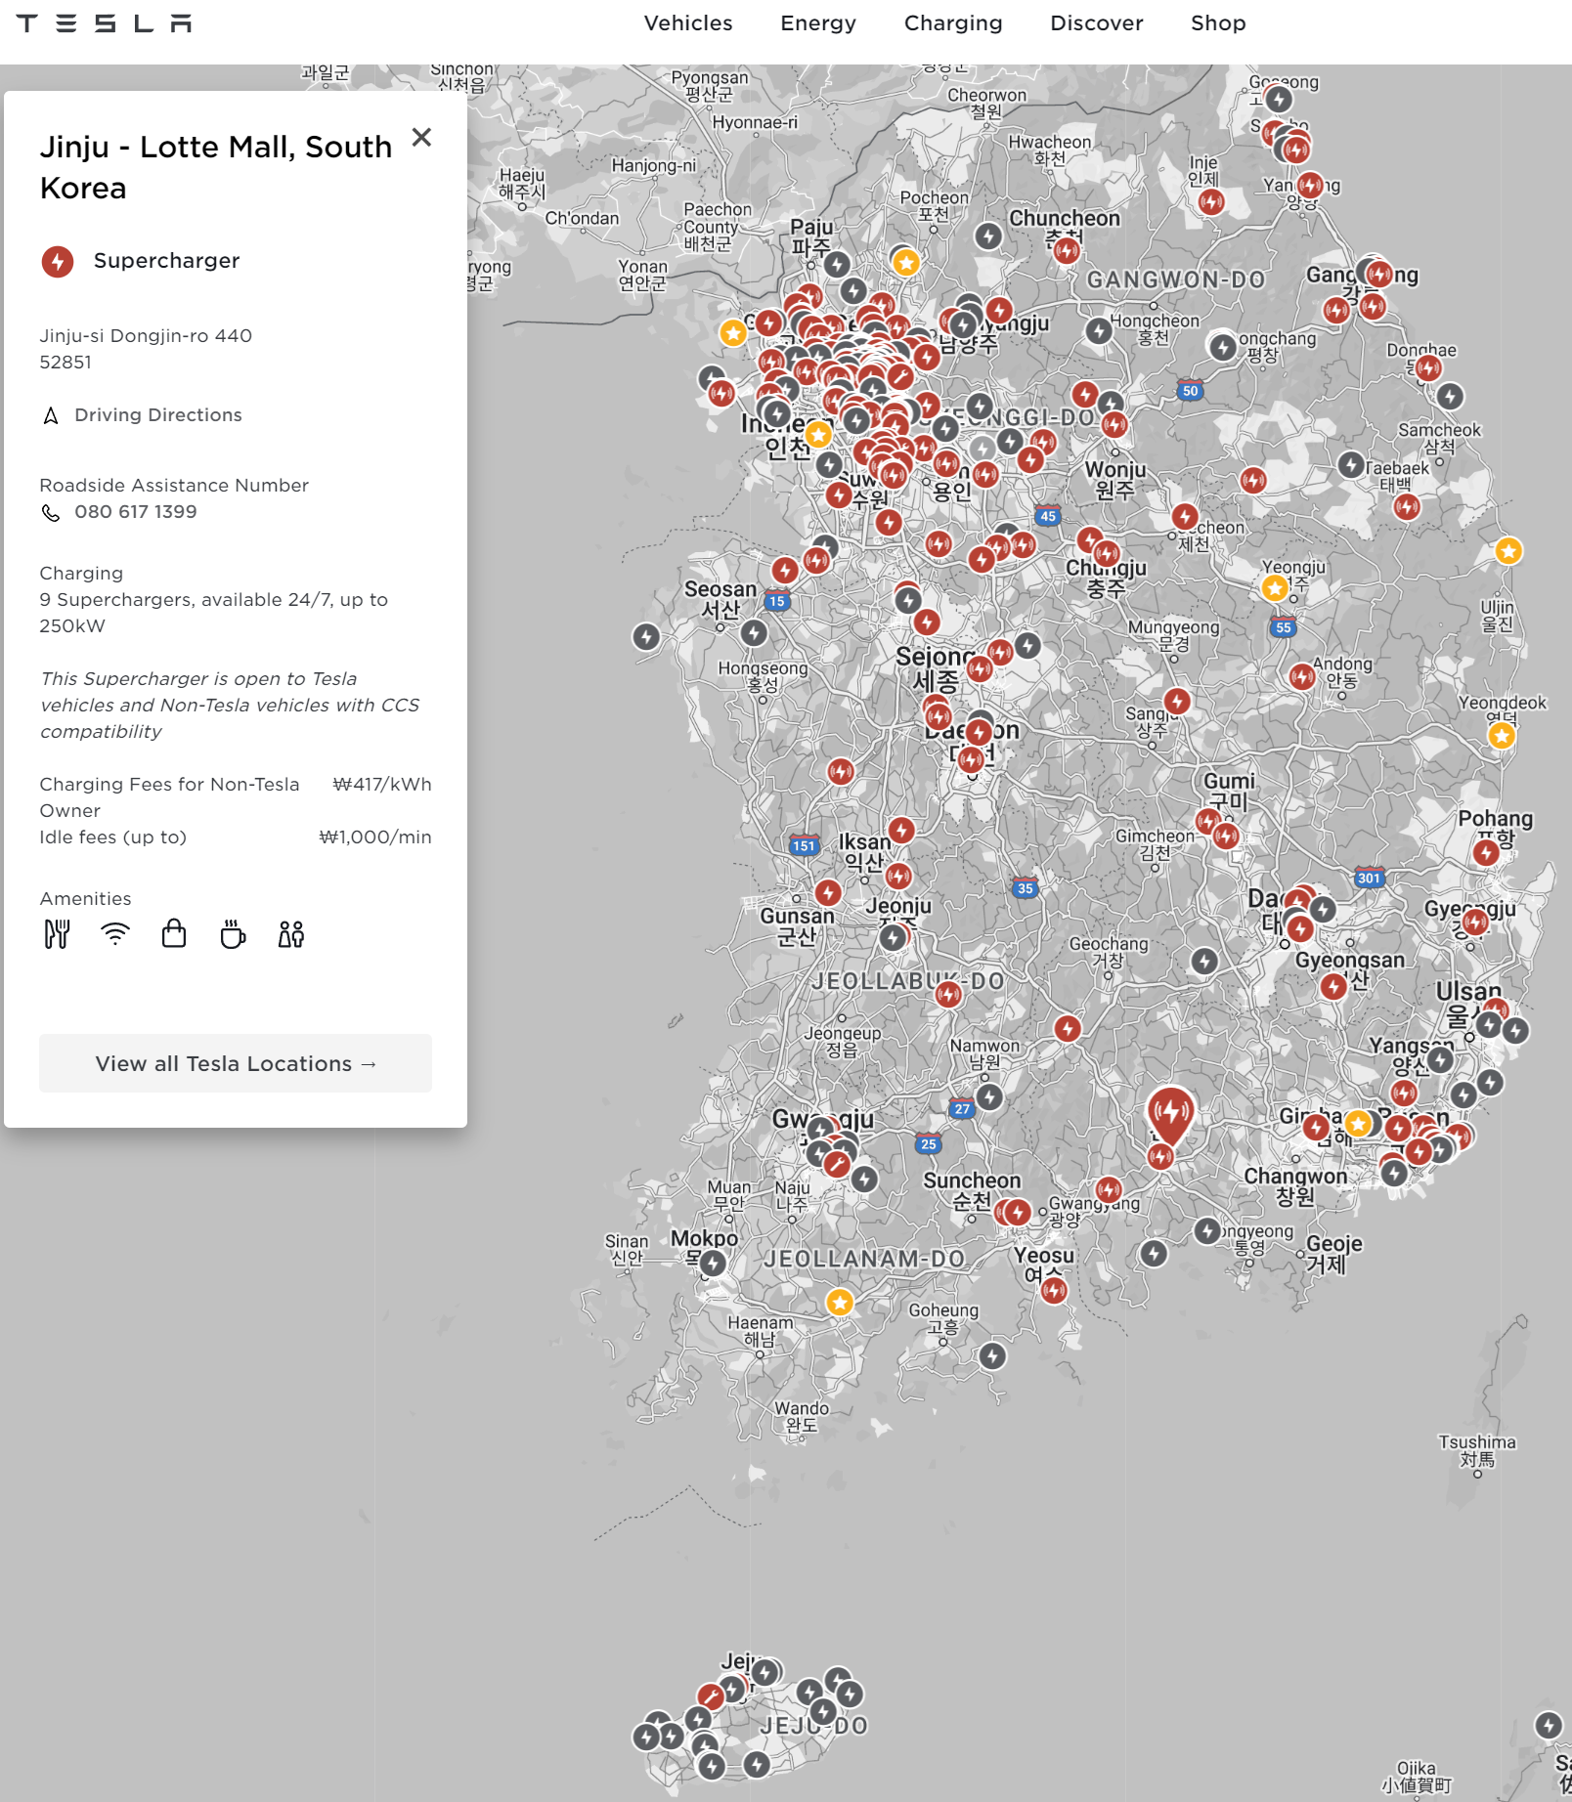Click the ₩1,000/min idle fee value
This screenshot has height=1802, width=1572.
[x=375, y=837]
